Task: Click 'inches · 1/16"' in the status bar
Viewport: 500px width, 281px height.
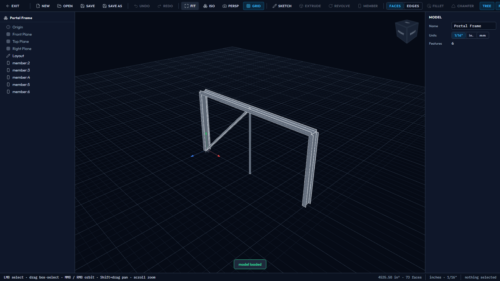Action: pyautogui.click(x=443, y=277)
